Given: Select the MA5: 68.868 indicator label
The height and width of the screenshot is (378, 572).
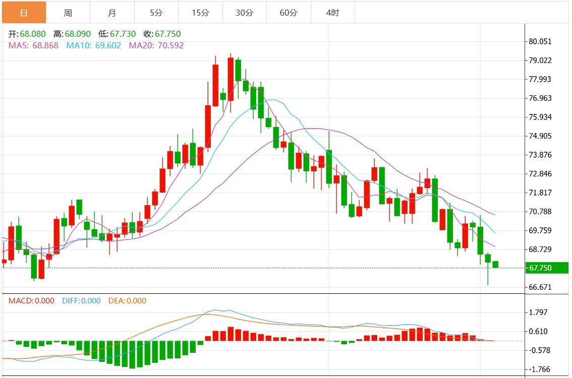Looking at the screenshot, I should 33,45.
